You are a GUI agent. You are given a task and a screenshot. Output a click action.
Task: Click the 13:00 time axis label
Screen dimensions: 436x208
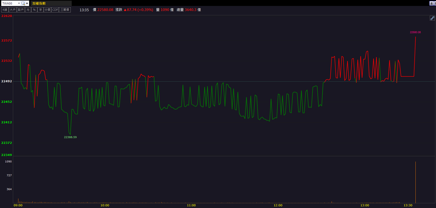click(x=365, y=205)
